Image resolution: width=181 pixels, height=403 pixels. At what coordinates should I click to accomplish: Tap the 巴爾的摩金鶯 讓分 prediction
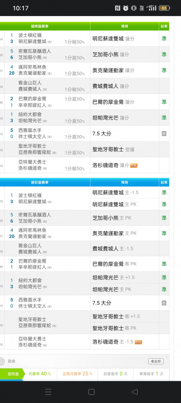coord(113,102)
